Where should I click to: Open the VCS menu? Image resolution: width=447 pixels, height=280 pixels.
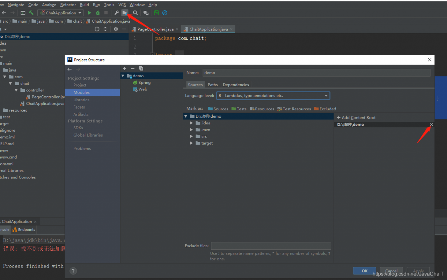coord(122,5)
